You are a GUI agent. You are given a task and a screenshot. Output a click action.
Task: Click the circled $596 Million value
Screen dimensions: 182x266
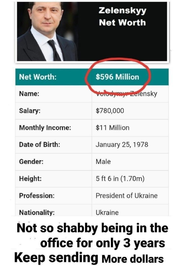pyautogui.click(x=117, y=77)
